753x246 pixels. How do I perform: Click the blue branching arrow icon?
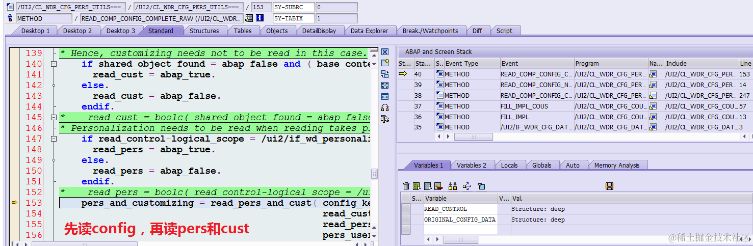[467, 186]
